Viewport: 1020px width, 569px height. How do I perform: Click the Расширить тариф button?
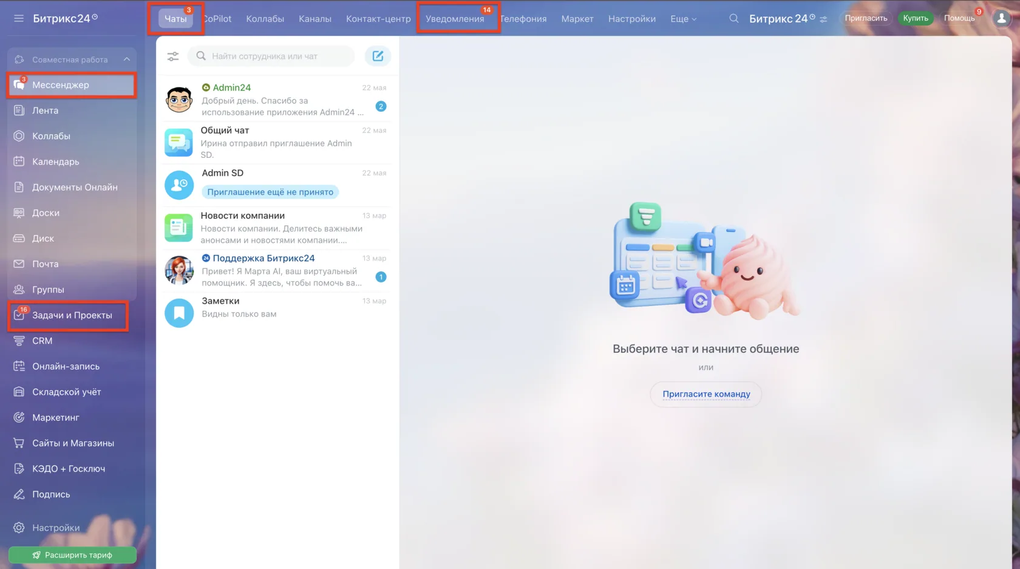click(x=72, y=555)
